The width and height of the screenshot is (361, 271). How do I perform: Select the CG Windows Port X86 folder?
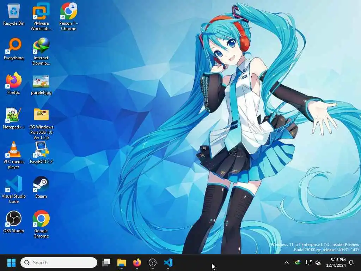pos(41,123)
